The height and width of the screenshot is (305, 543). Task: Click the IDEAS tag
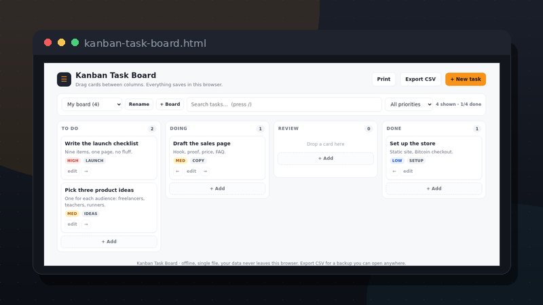91,213
